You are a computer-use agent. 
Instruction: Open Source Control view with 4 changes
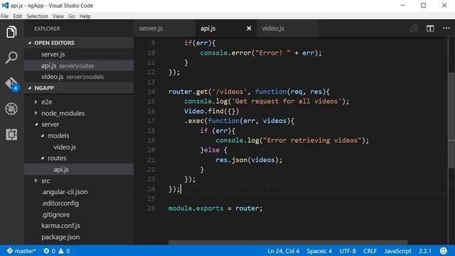coord(12,84)
